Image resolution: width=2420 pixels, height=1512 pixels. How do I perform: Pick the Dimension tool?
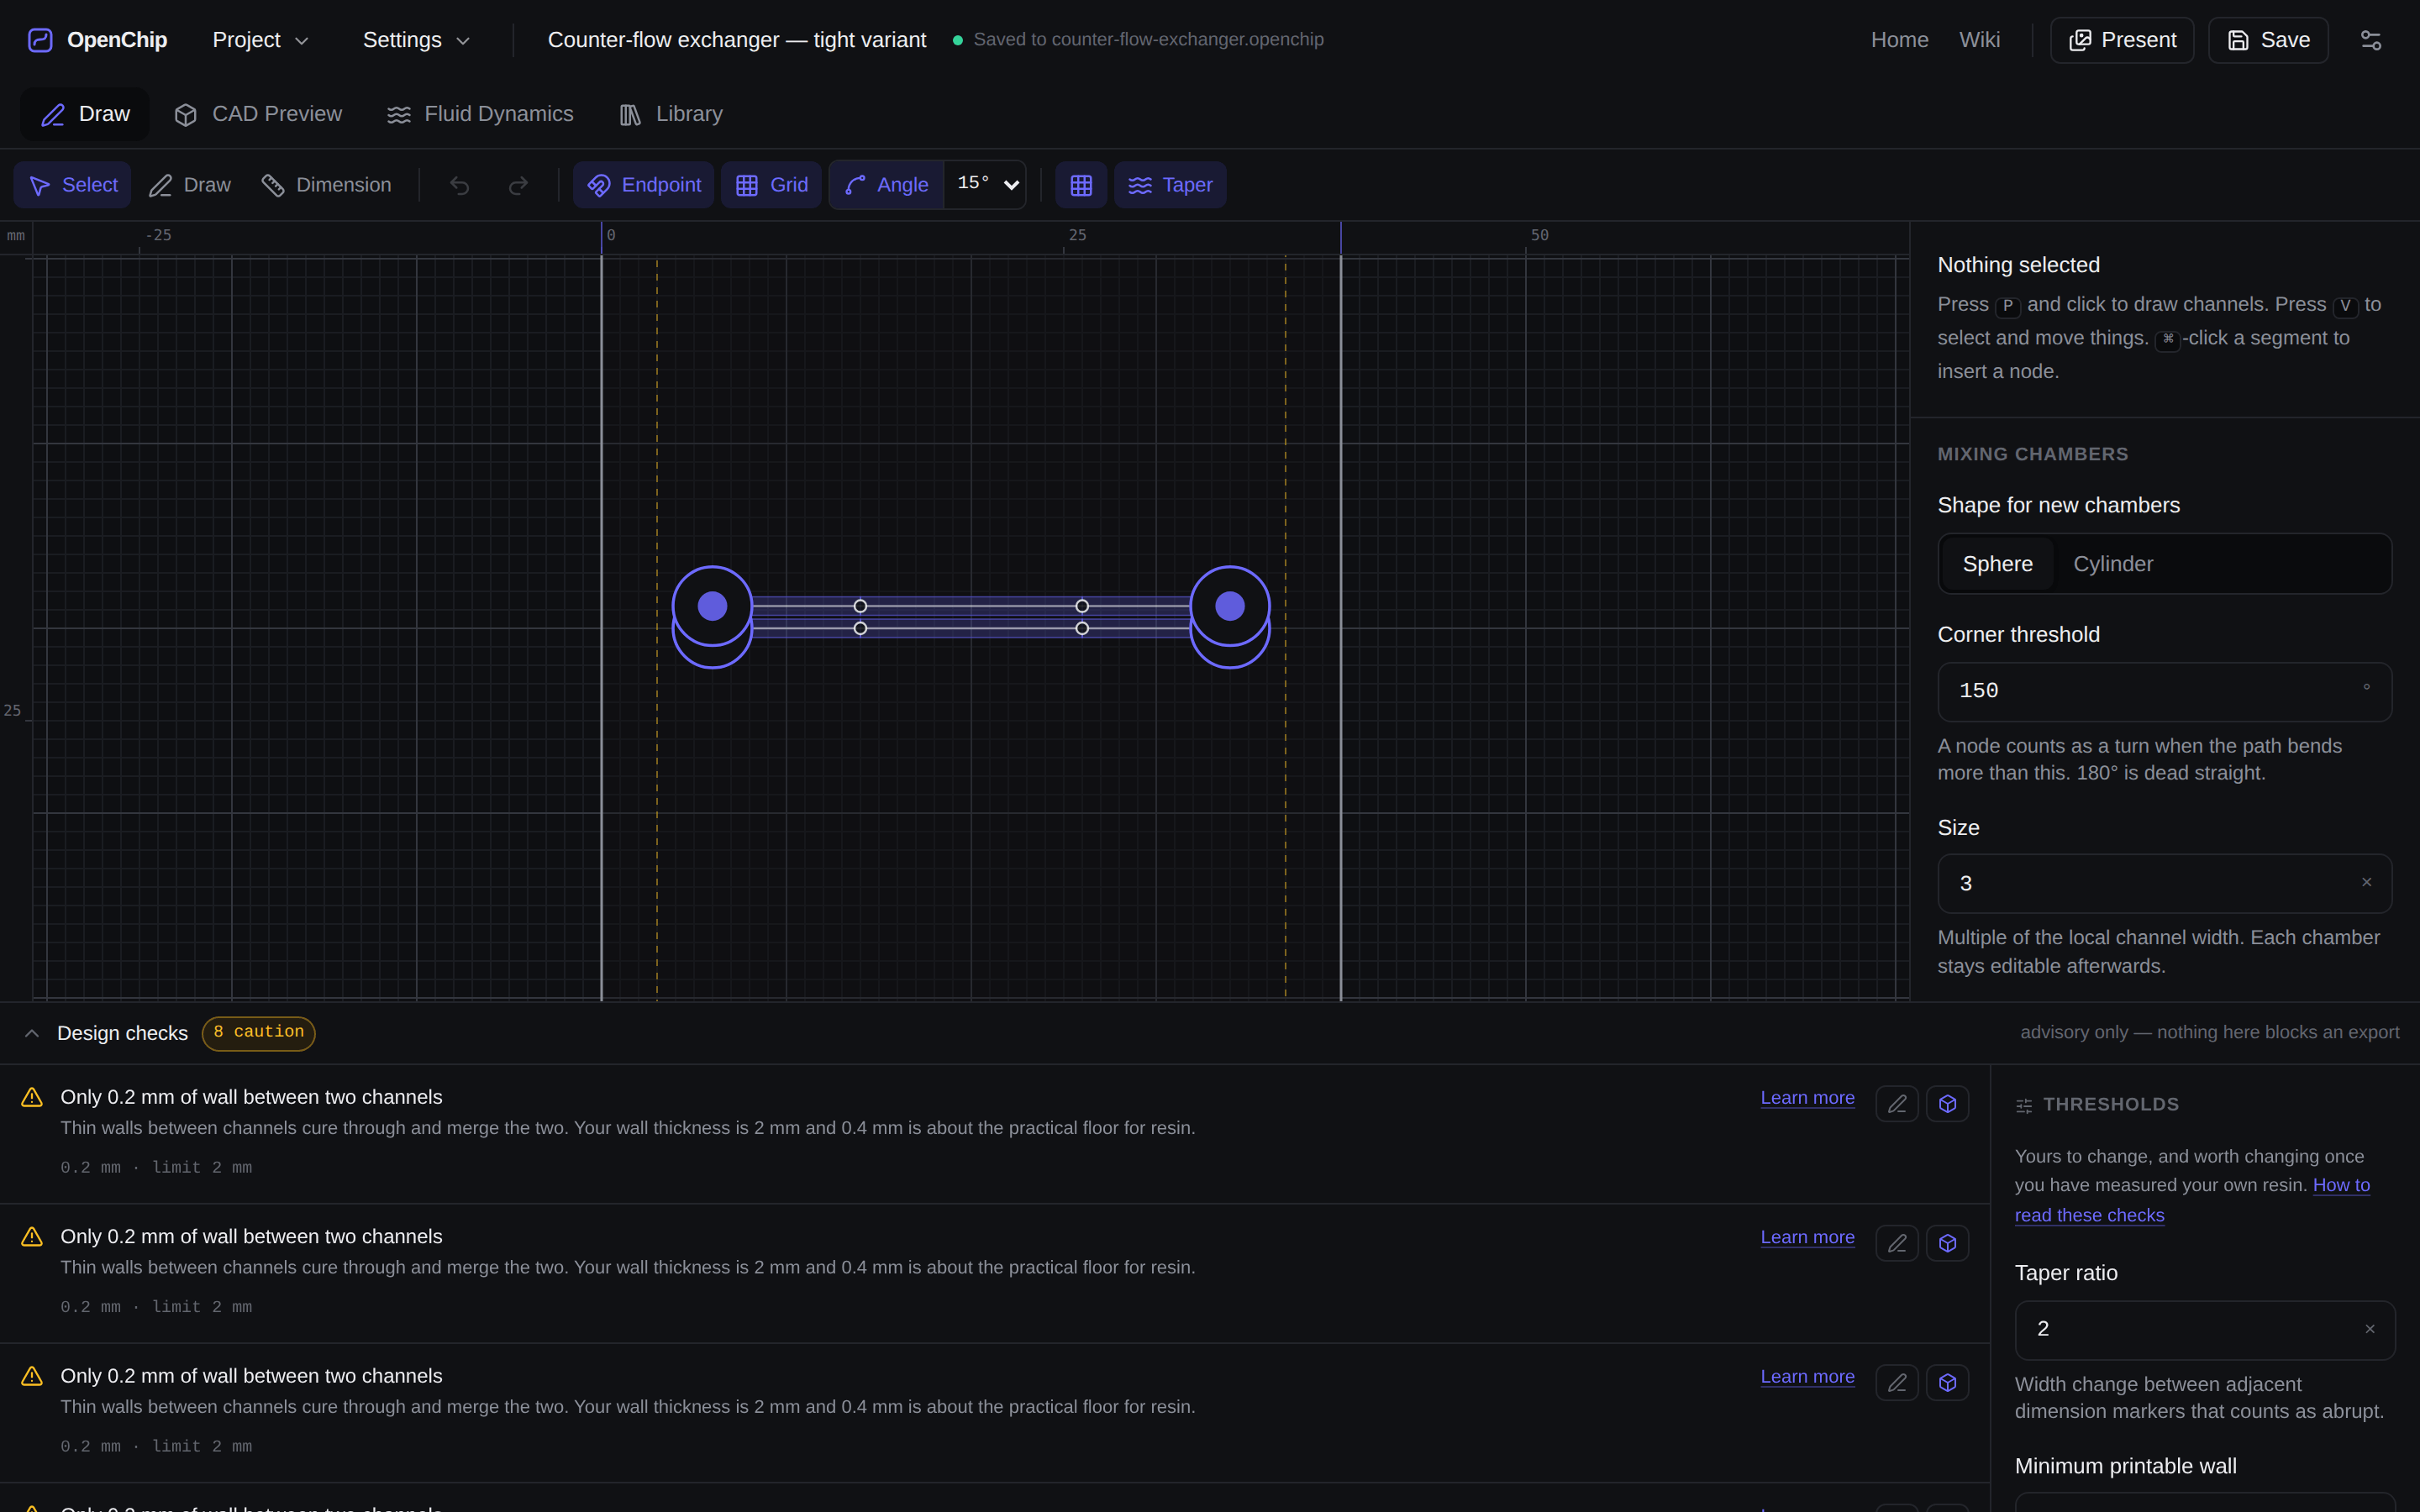click(326, 185)
